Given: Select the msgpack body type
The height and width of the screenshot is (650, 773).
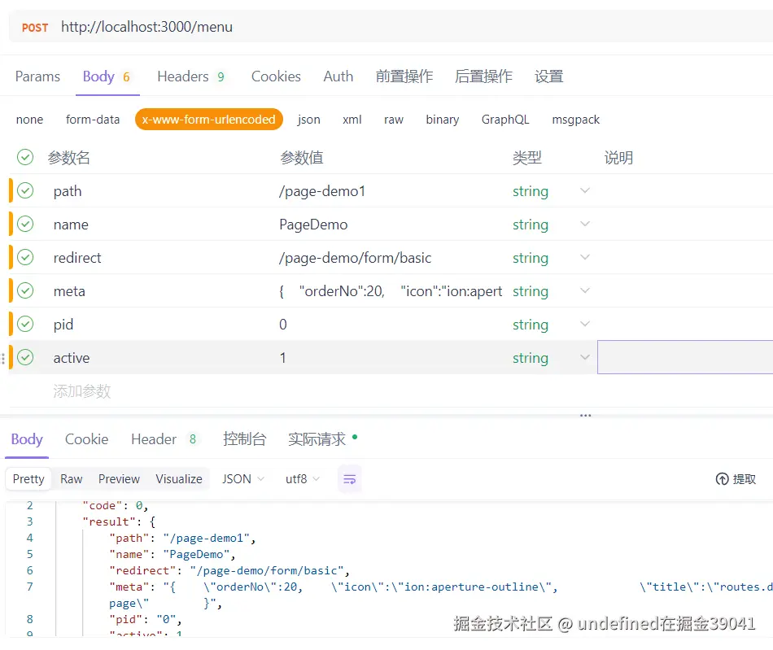Looking at the screenshot, I should [x=576, y=120].
